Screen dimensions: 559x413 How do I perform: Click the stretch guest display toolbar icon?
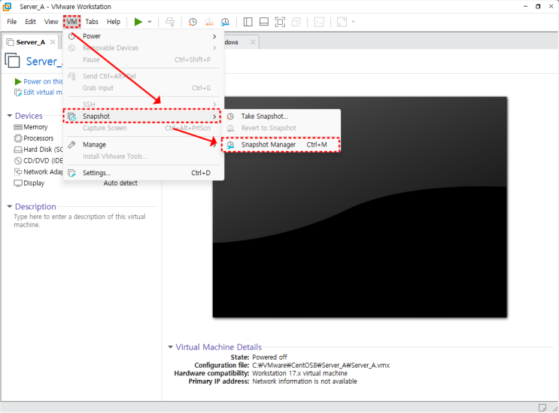pos(342,22)
